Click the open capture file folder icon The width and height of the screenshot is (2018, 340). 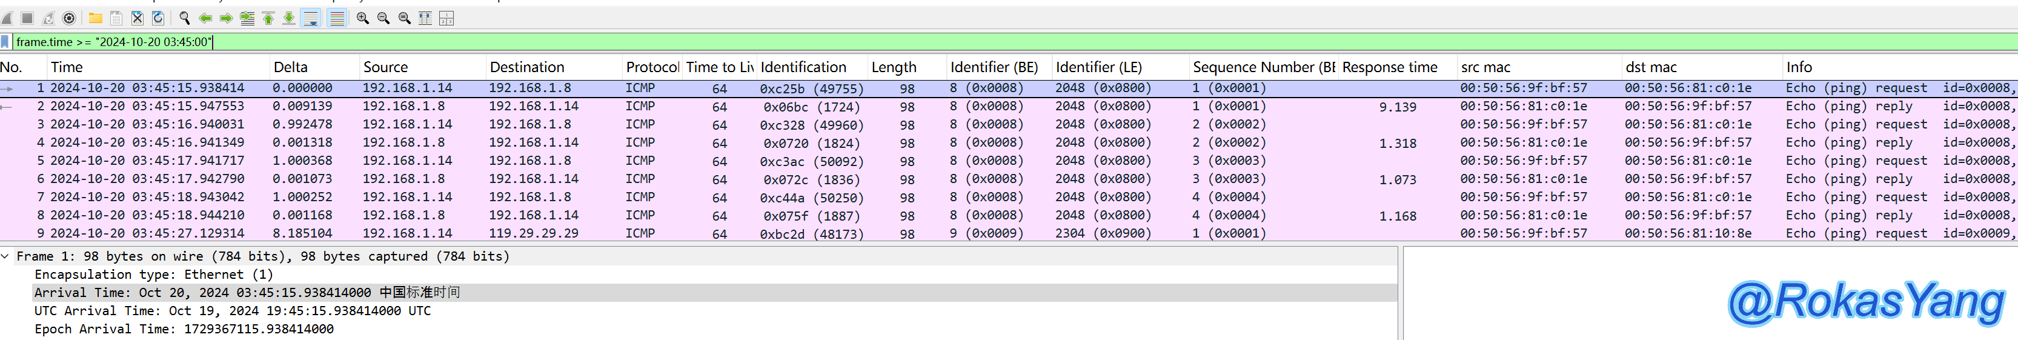click(x=96, y=18)
